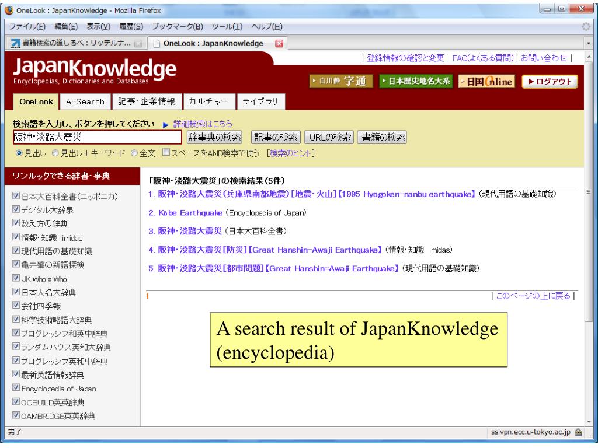Click the page icon of the OneLook tab
This screenshot has width=598, height=448.
pos(156,43)
